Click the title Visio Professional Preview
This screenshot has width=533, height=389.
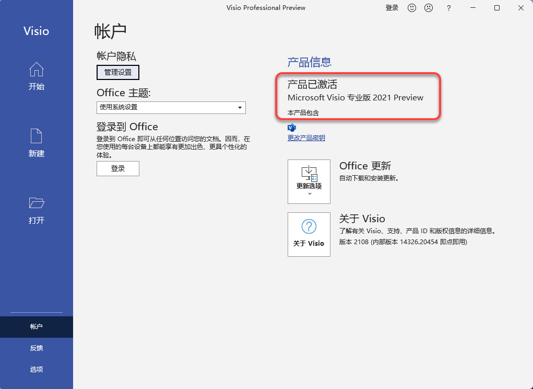[266, 8]
